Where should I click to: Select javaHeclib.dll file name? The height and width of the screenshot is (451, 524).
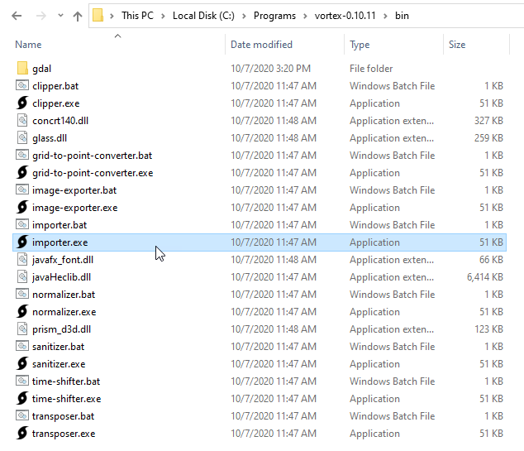(x=61, y=277)
